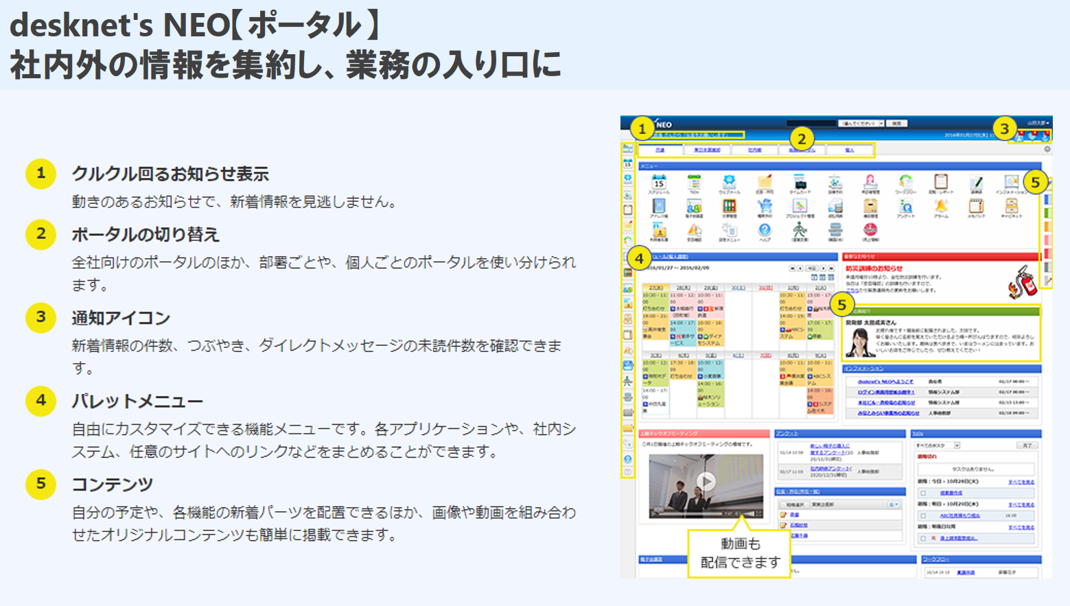Open the アンケート panel title link

[787, 434]
